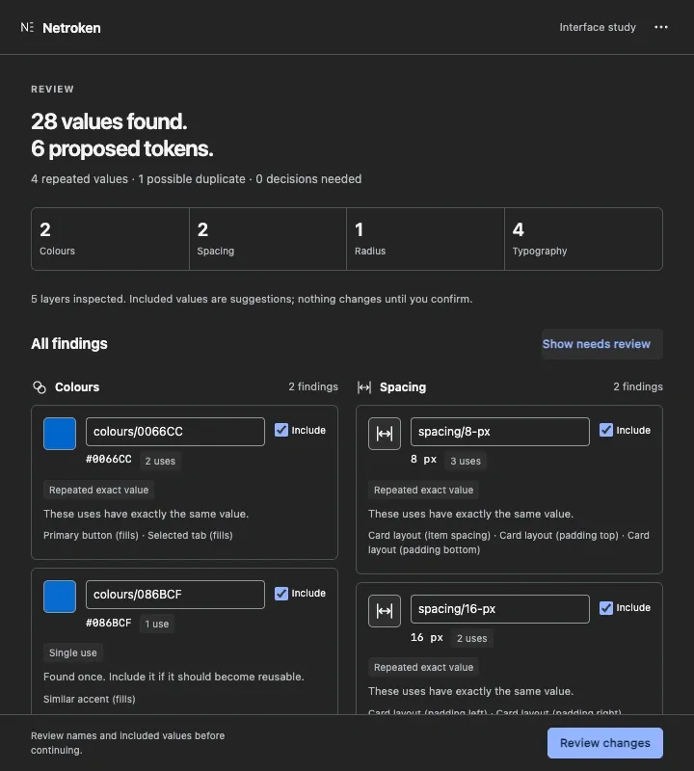Click the Colours '2 findings' count

(x=313, y=387)
